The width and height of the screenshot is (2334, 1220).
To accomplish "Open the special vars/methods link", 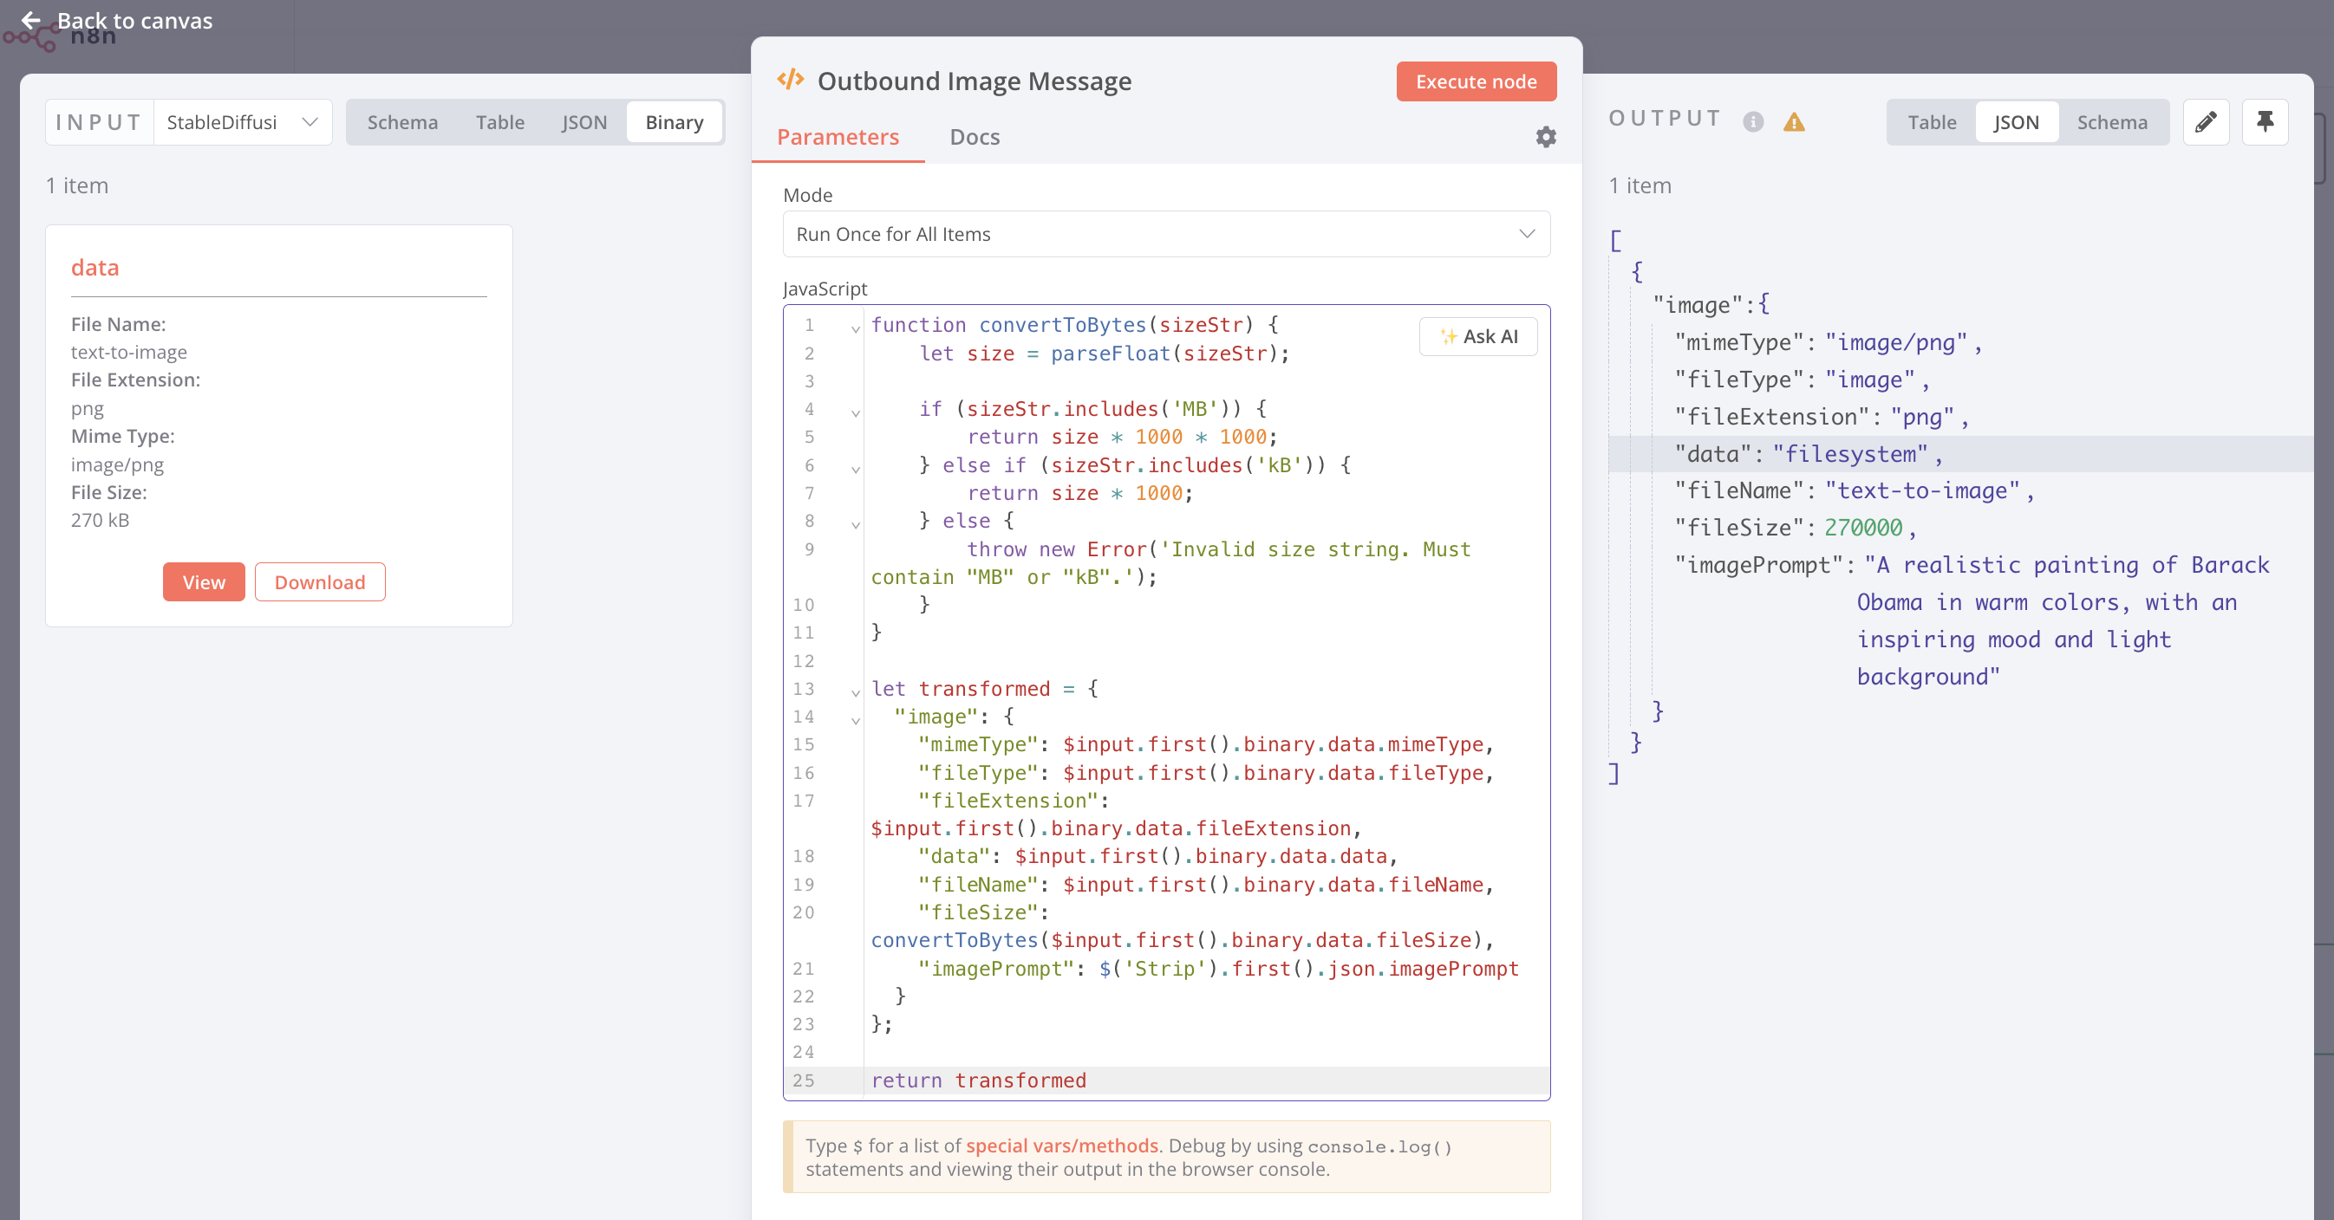I will coord(1061,1145).
